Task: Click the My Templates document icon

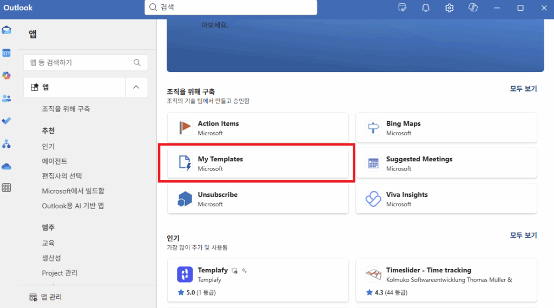Action: pyautogui.click(x=185, y=163)
